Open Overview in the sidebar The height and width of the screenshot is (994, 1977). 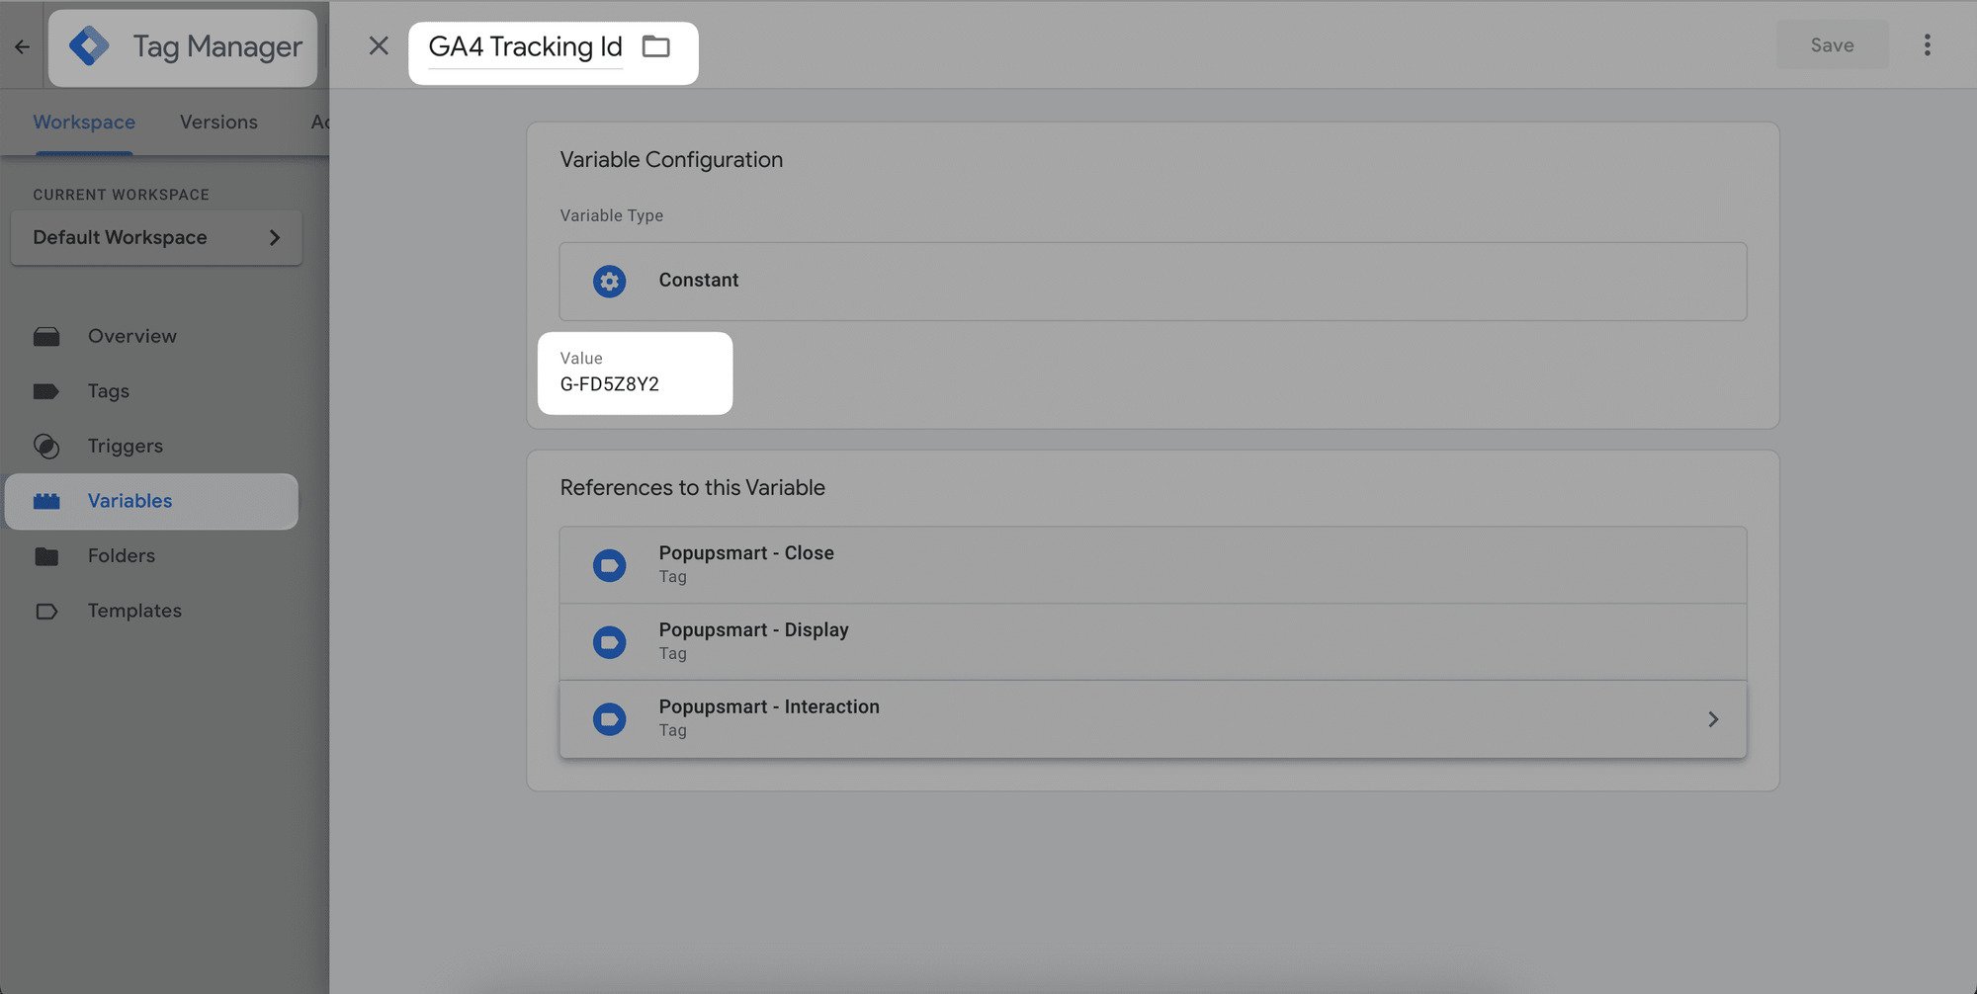click(132, 336)
